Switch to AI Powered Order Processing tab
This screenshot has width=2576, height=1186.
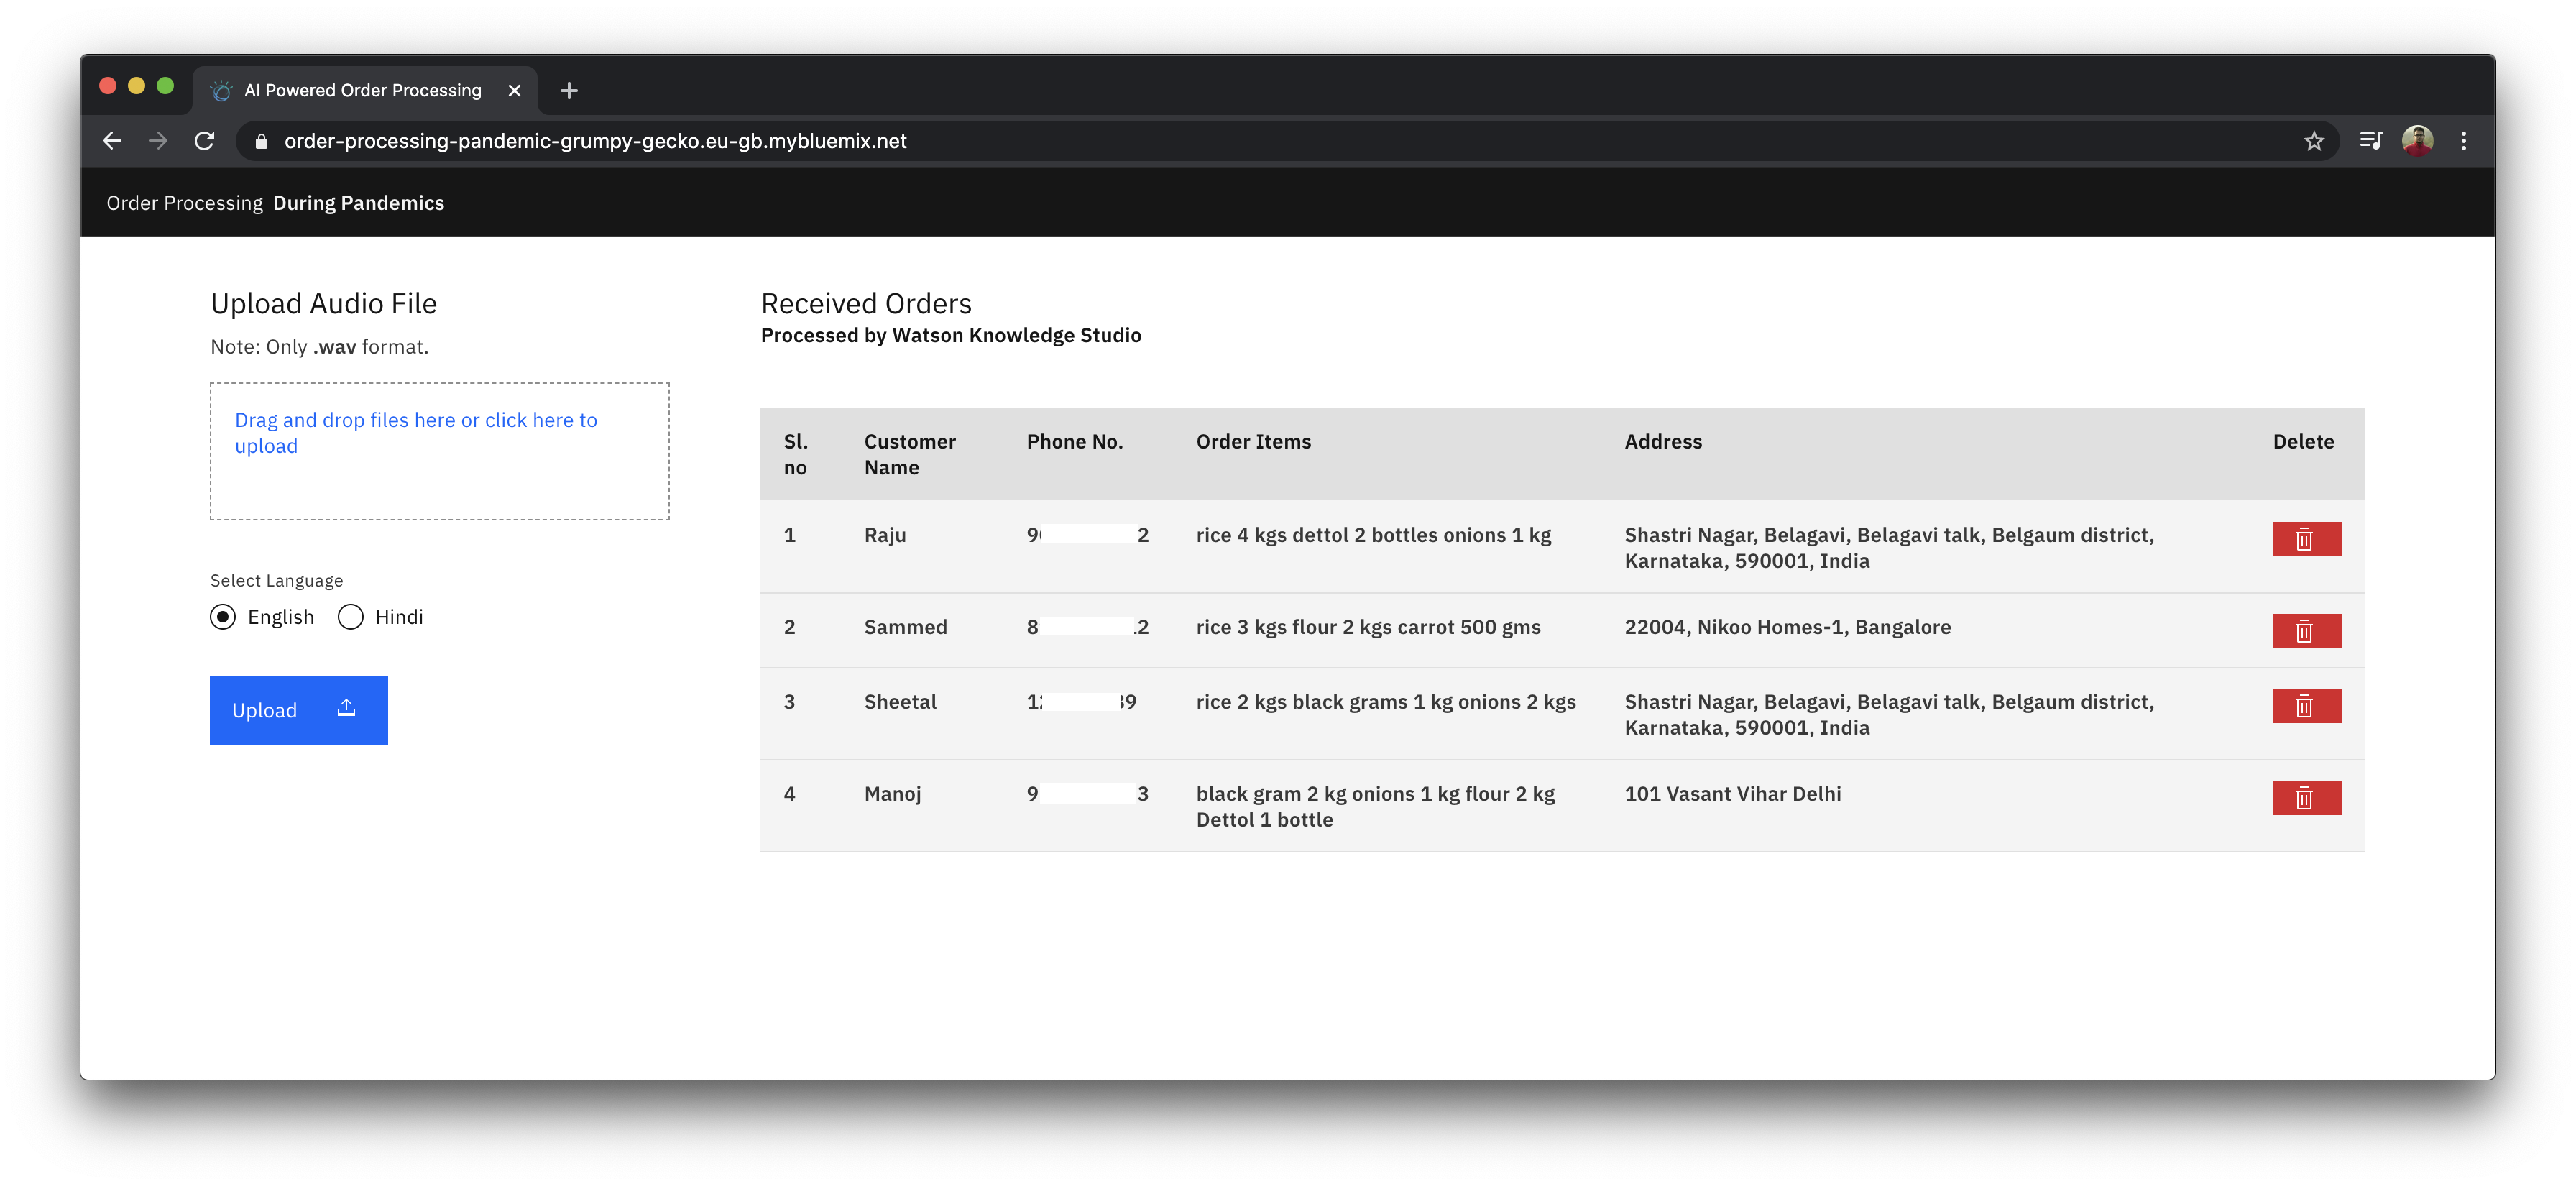[x=362, y=91]
